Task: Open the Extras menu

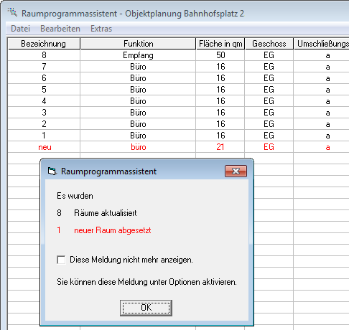Action: click(101, 29)
